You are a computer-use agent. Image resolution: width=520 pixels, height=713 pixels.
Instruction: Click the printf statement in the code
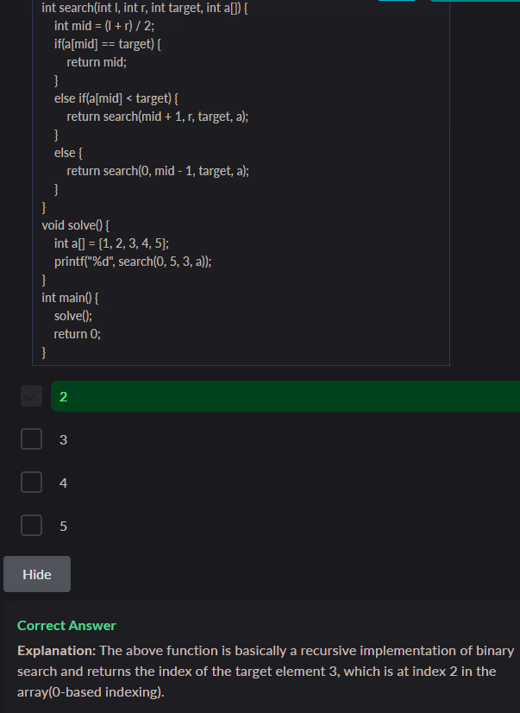[139, 262]
